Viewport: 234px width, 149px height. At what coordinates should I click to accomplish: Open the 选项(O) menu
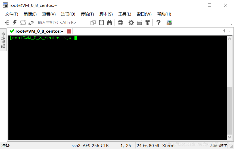(68, 14)
